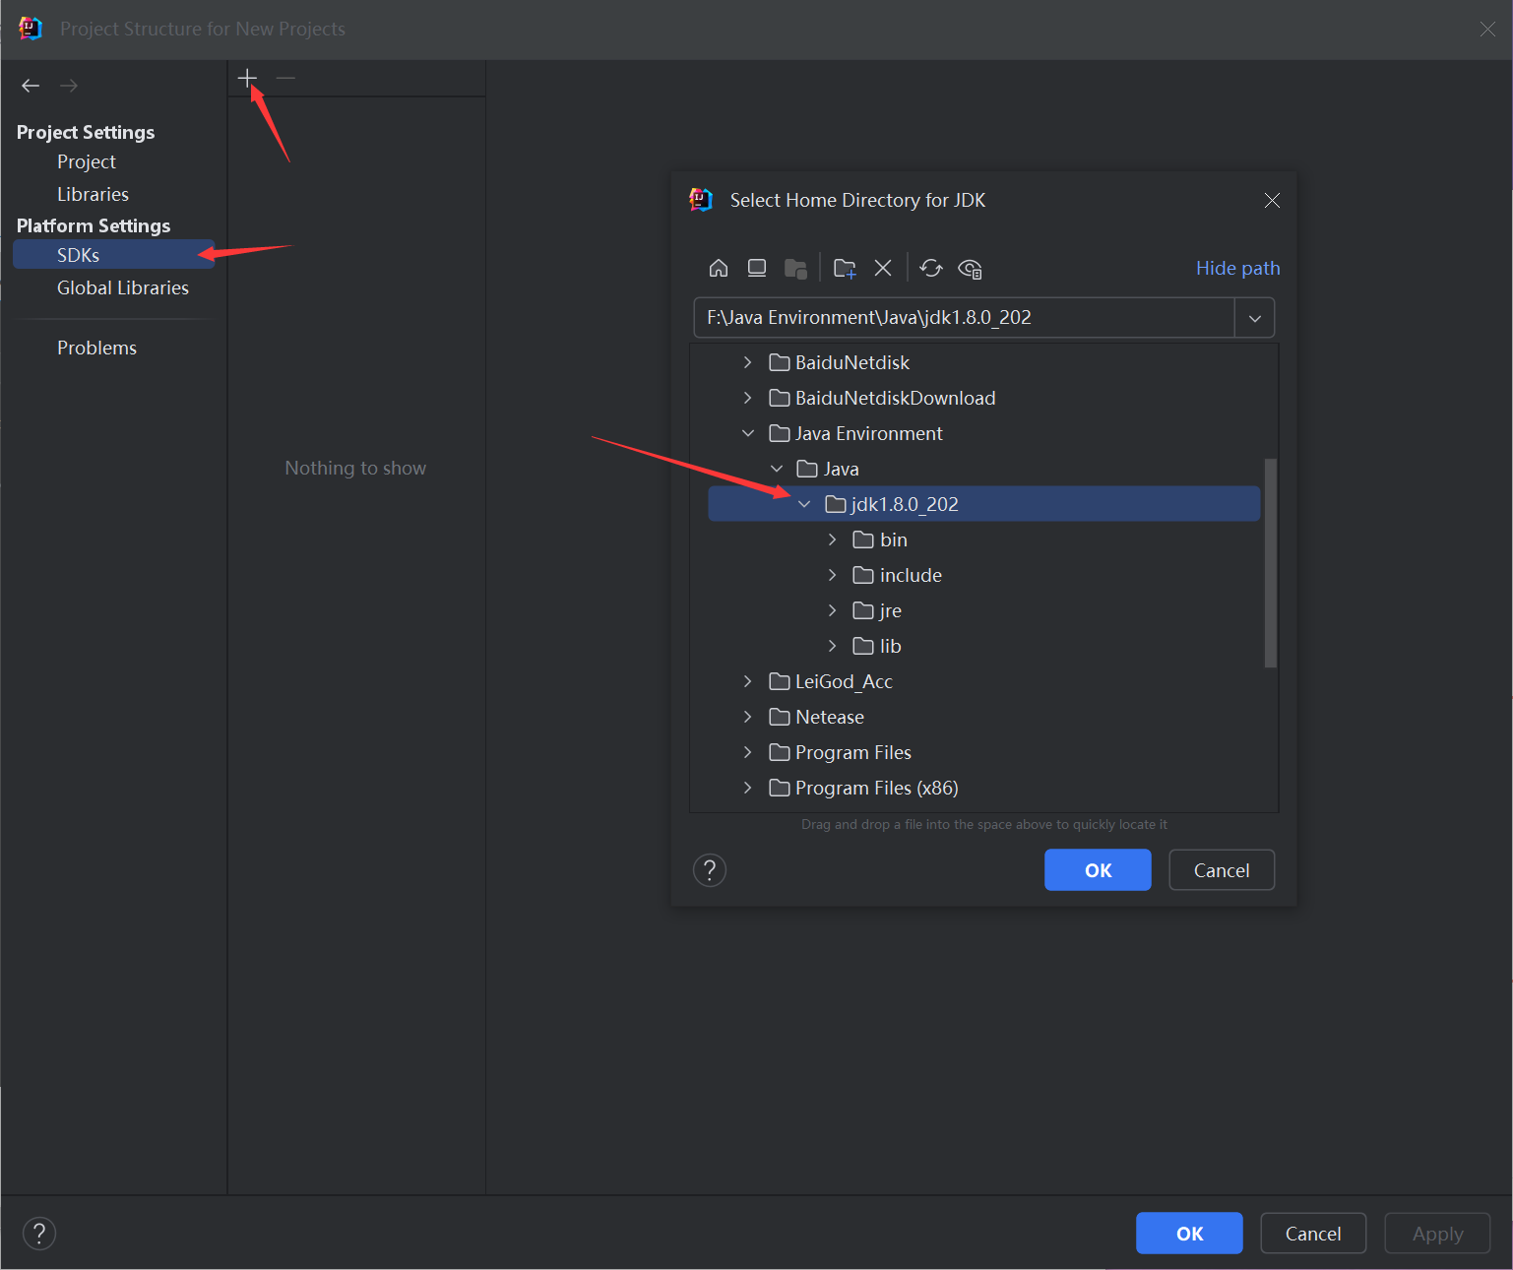Open the Project settings page
Screen dimensions: 1513x1270
(87, 161)
